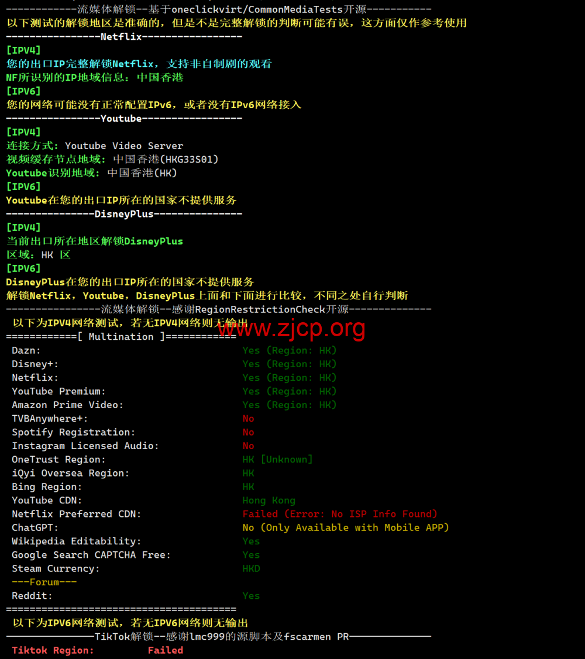Select the 'Steam Currency:' row label
Viewport: 585px width, 659px height.
click(56, 568)
